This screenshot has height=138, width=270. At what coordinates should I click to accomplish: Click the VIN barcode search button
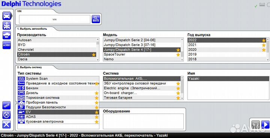[x=96, y=19]
